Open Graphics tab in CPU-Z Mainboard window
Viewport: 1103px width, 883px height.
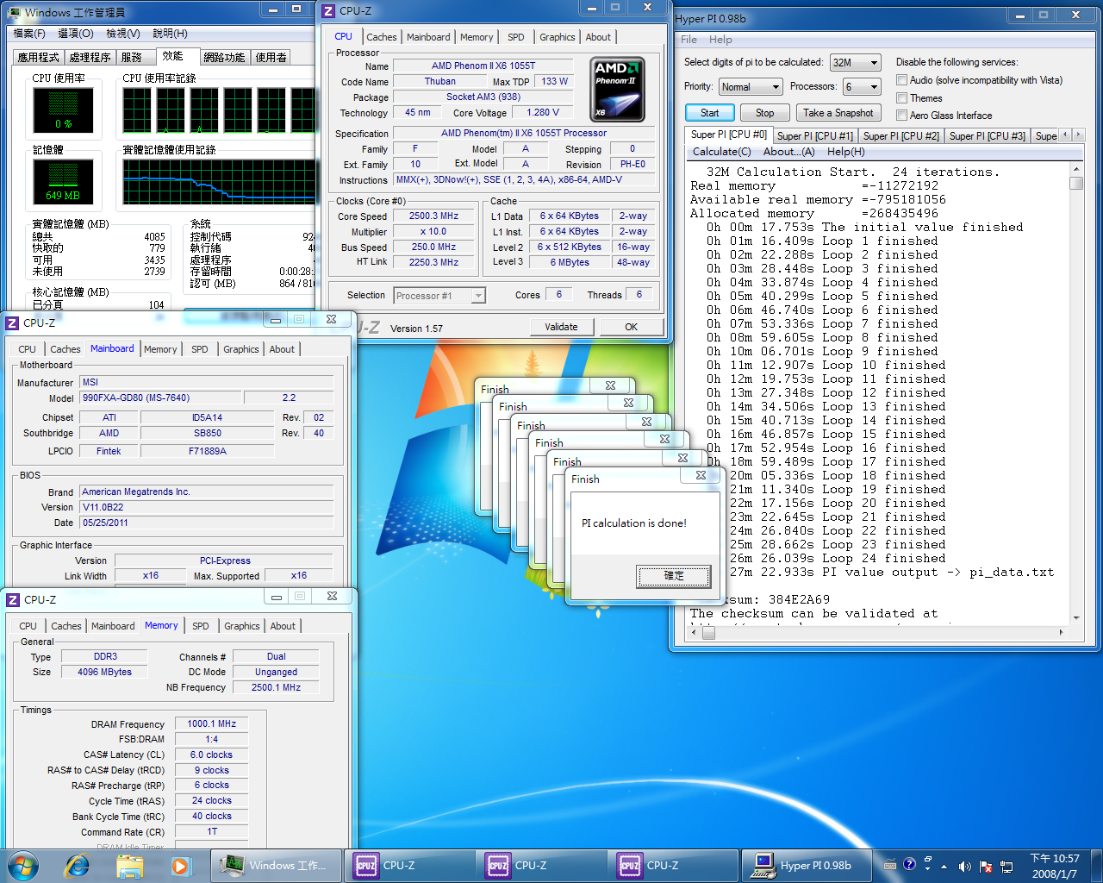[240, 349]
